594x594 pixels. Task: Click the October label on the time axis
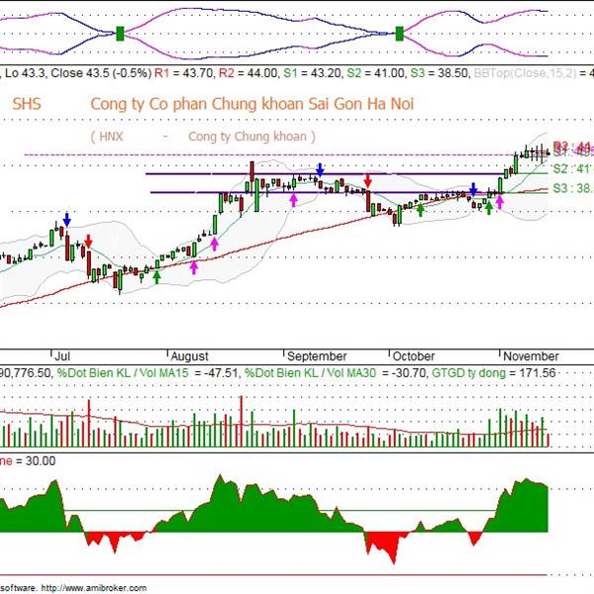coord(414,356)
